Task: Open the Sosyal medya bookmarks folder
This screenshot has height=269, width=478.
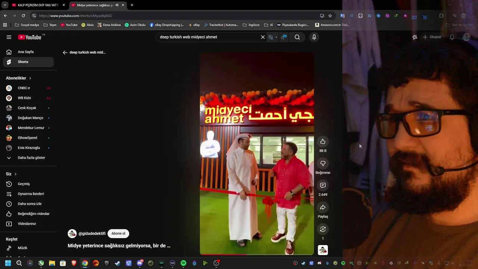Action: pos(27,25)
